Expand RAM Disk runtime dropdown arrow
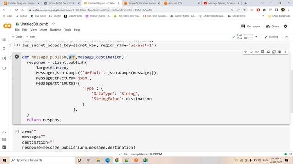293x164 pixels. [256, 37]
